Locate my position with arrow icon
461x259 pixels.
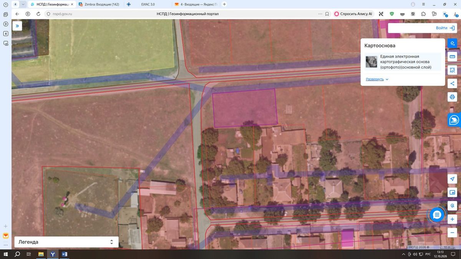click(452, 179)
